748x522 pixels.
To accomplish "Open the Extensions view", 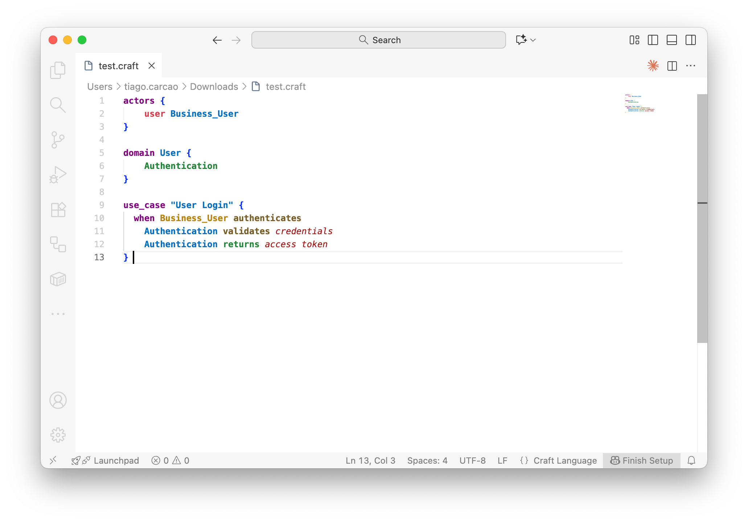I will pos(58,210).
